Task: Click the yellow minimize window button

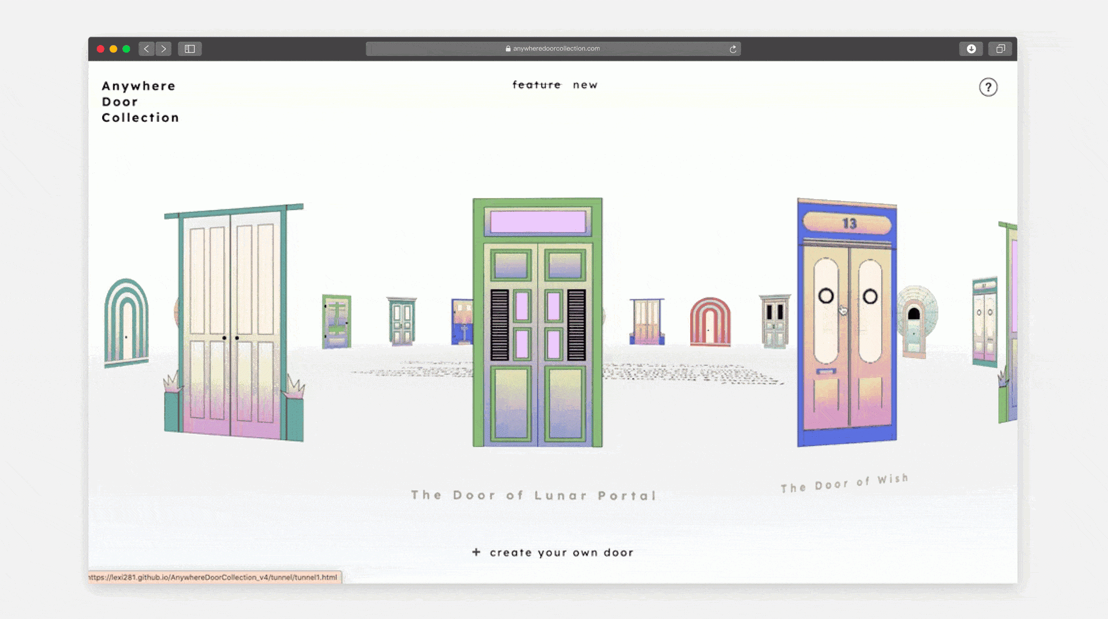Action: (113, 49)
